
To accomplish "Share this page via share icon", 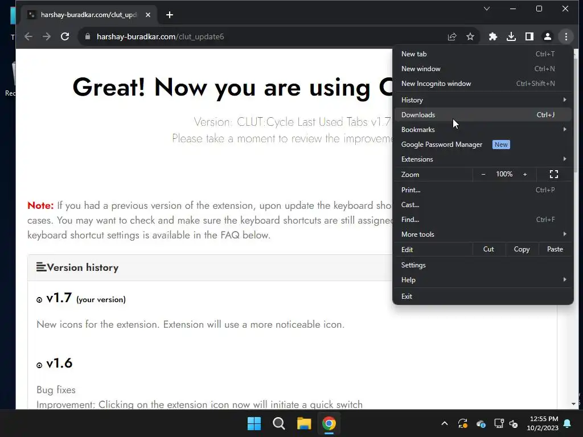I will [452, 36].
